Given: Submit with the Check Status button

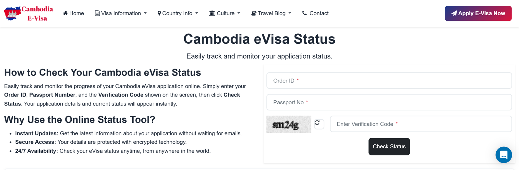Looking at the screenshot, I should tap(389, 147).
